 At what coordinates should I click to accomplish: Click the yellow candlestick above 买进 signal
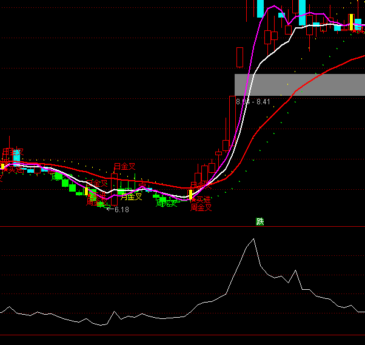pos(190,195)
